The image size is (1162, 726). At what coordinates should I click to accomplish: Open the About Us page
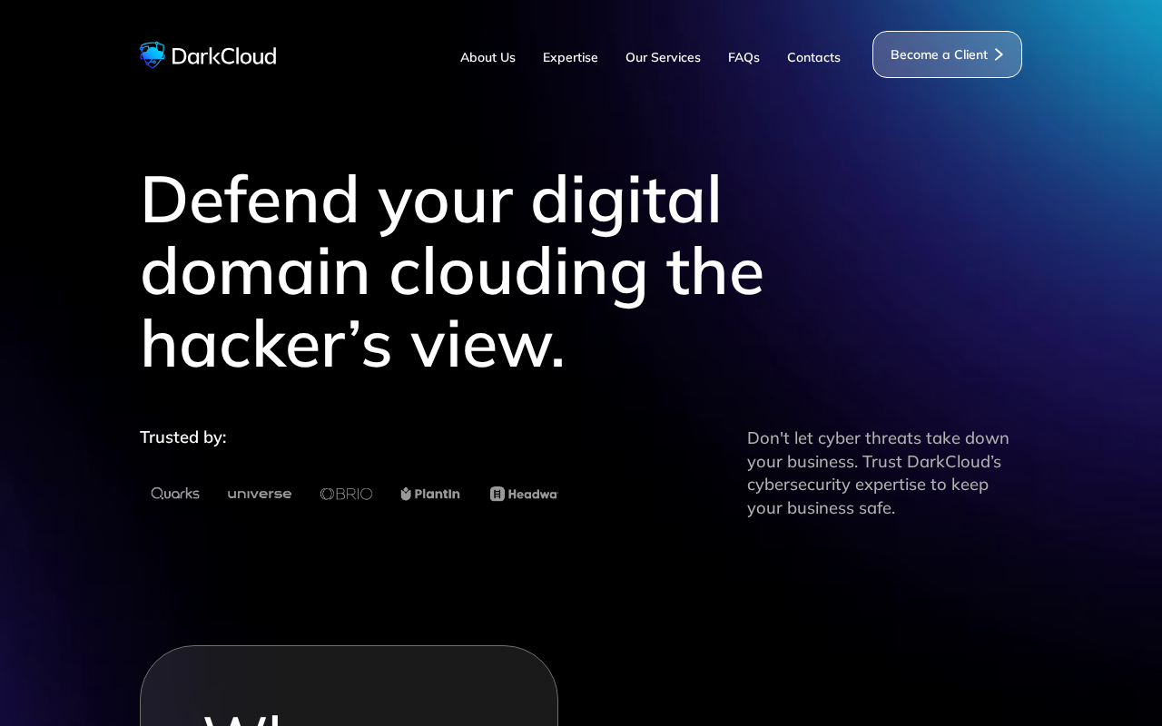[487, 57]
